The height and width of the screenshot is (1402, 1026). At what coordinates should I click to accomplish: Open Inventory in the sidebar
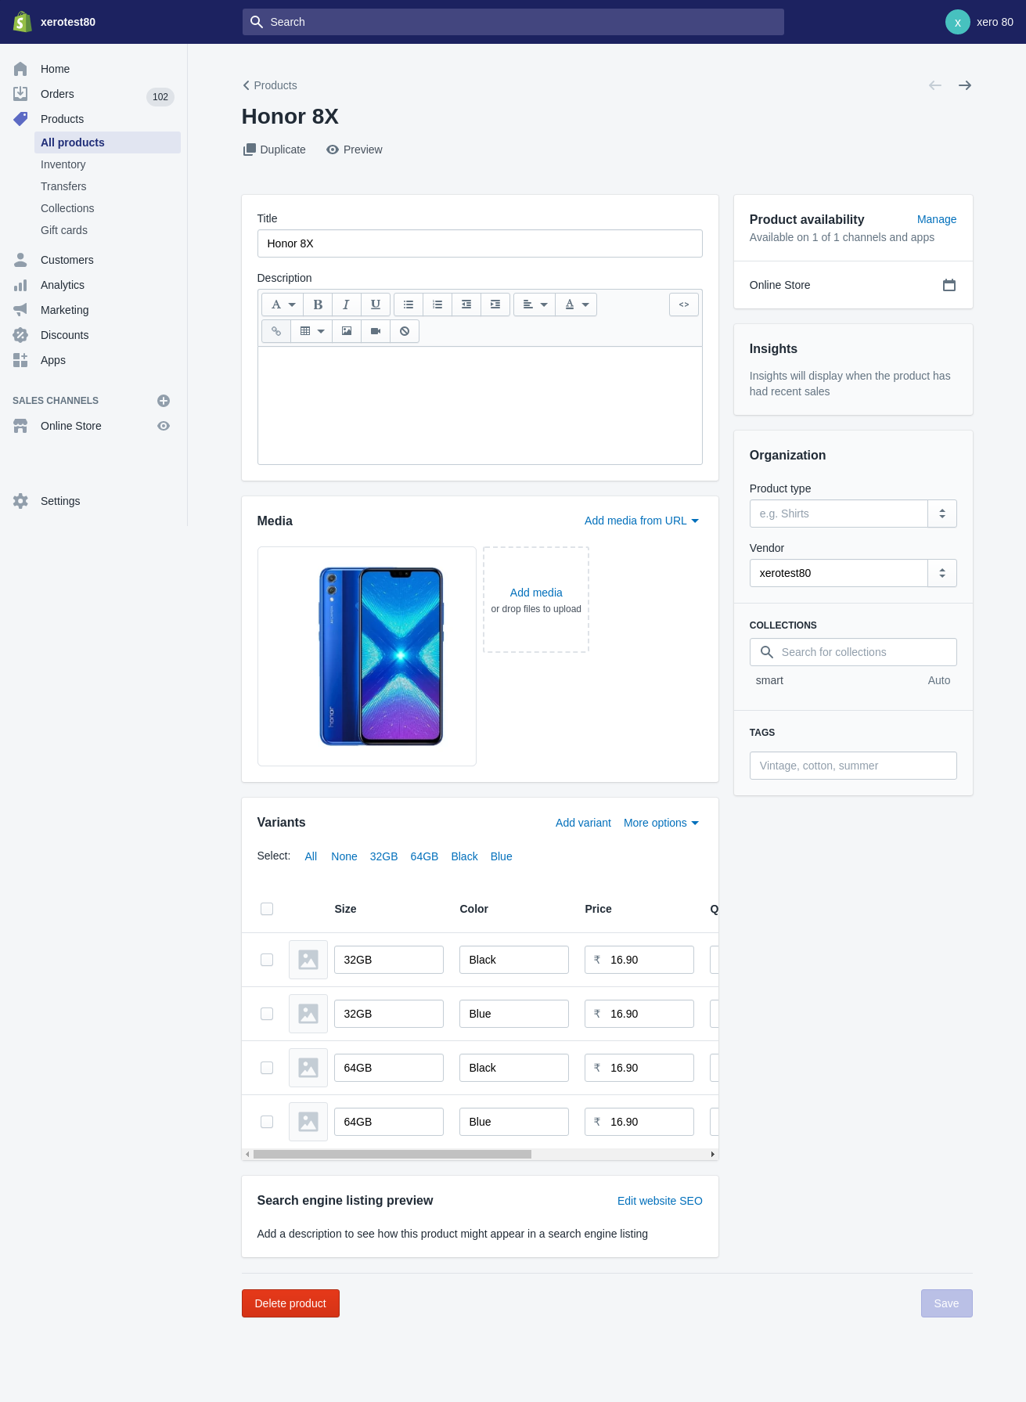pos(63,164)
